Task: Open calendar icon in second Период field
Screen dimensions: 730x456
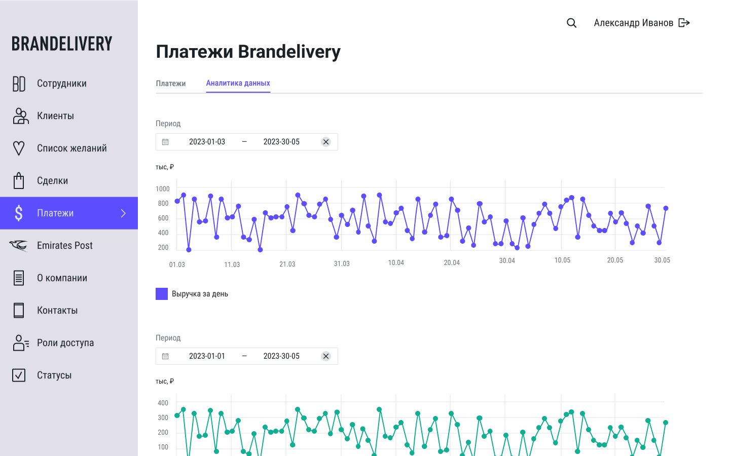Action: (165, 356)
